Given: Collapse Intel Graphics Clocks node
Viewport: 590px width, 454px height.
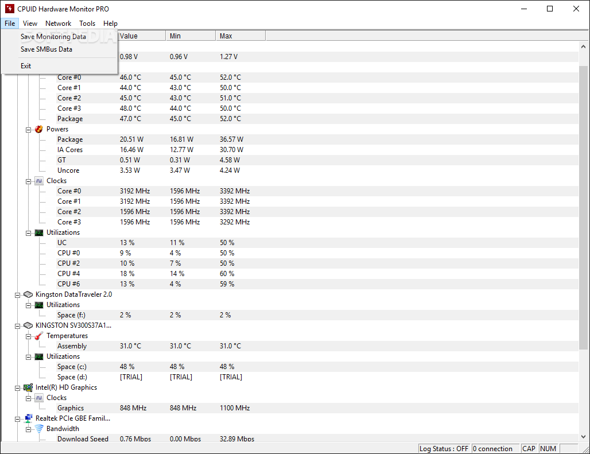Looking at the screenshot, I should [x=28, y=398].
